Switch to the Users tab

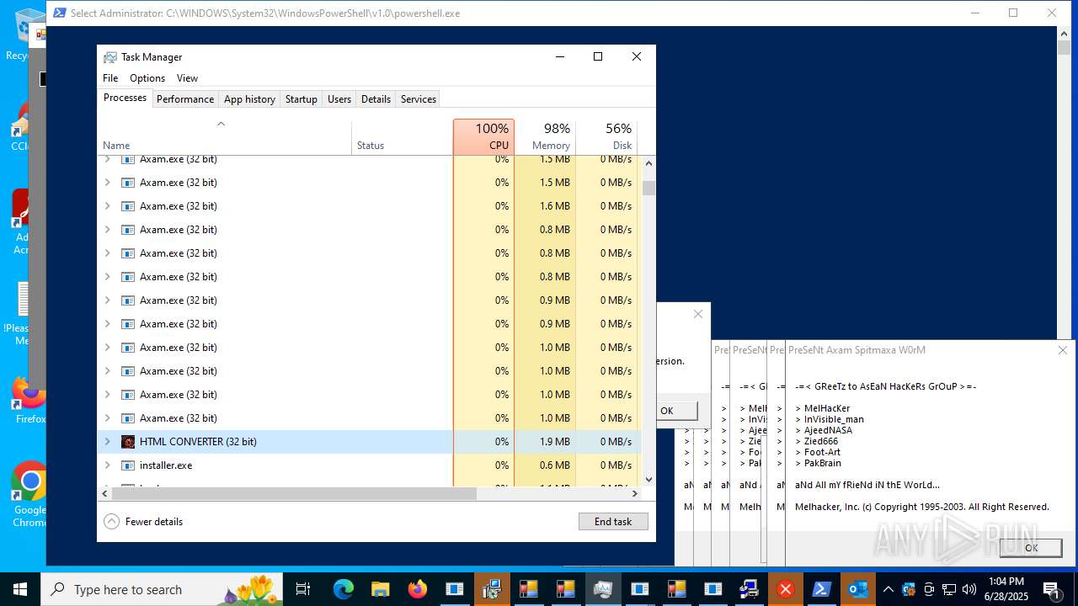pyautogui.click(x=339, y=99)
